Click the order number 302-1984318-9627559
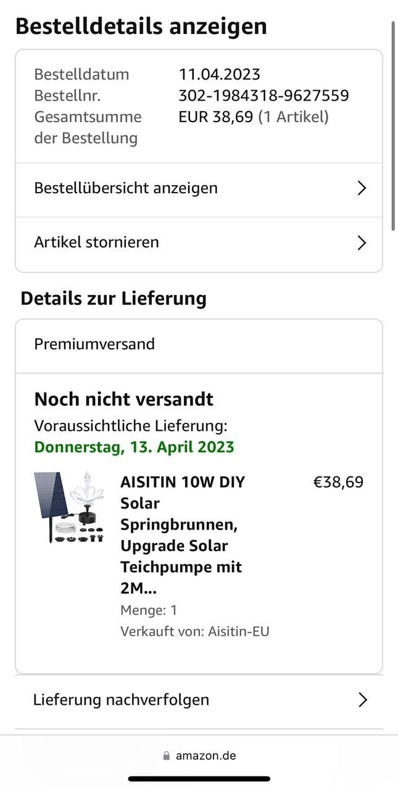 coord(263,96)
